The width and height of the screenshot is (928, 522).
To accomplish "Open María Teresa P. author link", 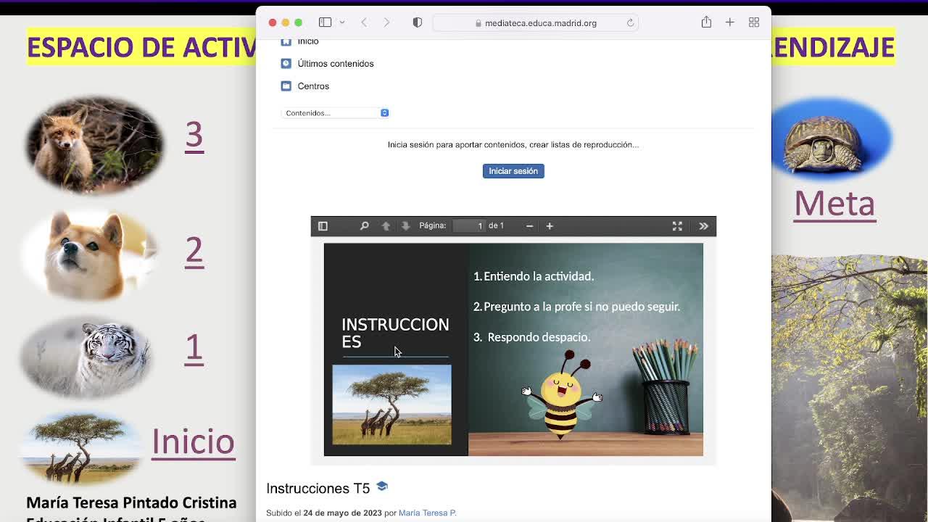I will 427,513.
